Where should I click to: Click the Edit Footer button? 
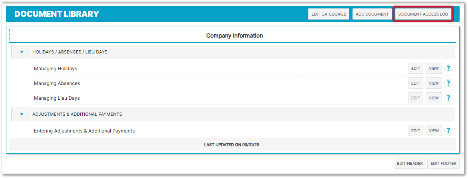click(x=443, y=163)
